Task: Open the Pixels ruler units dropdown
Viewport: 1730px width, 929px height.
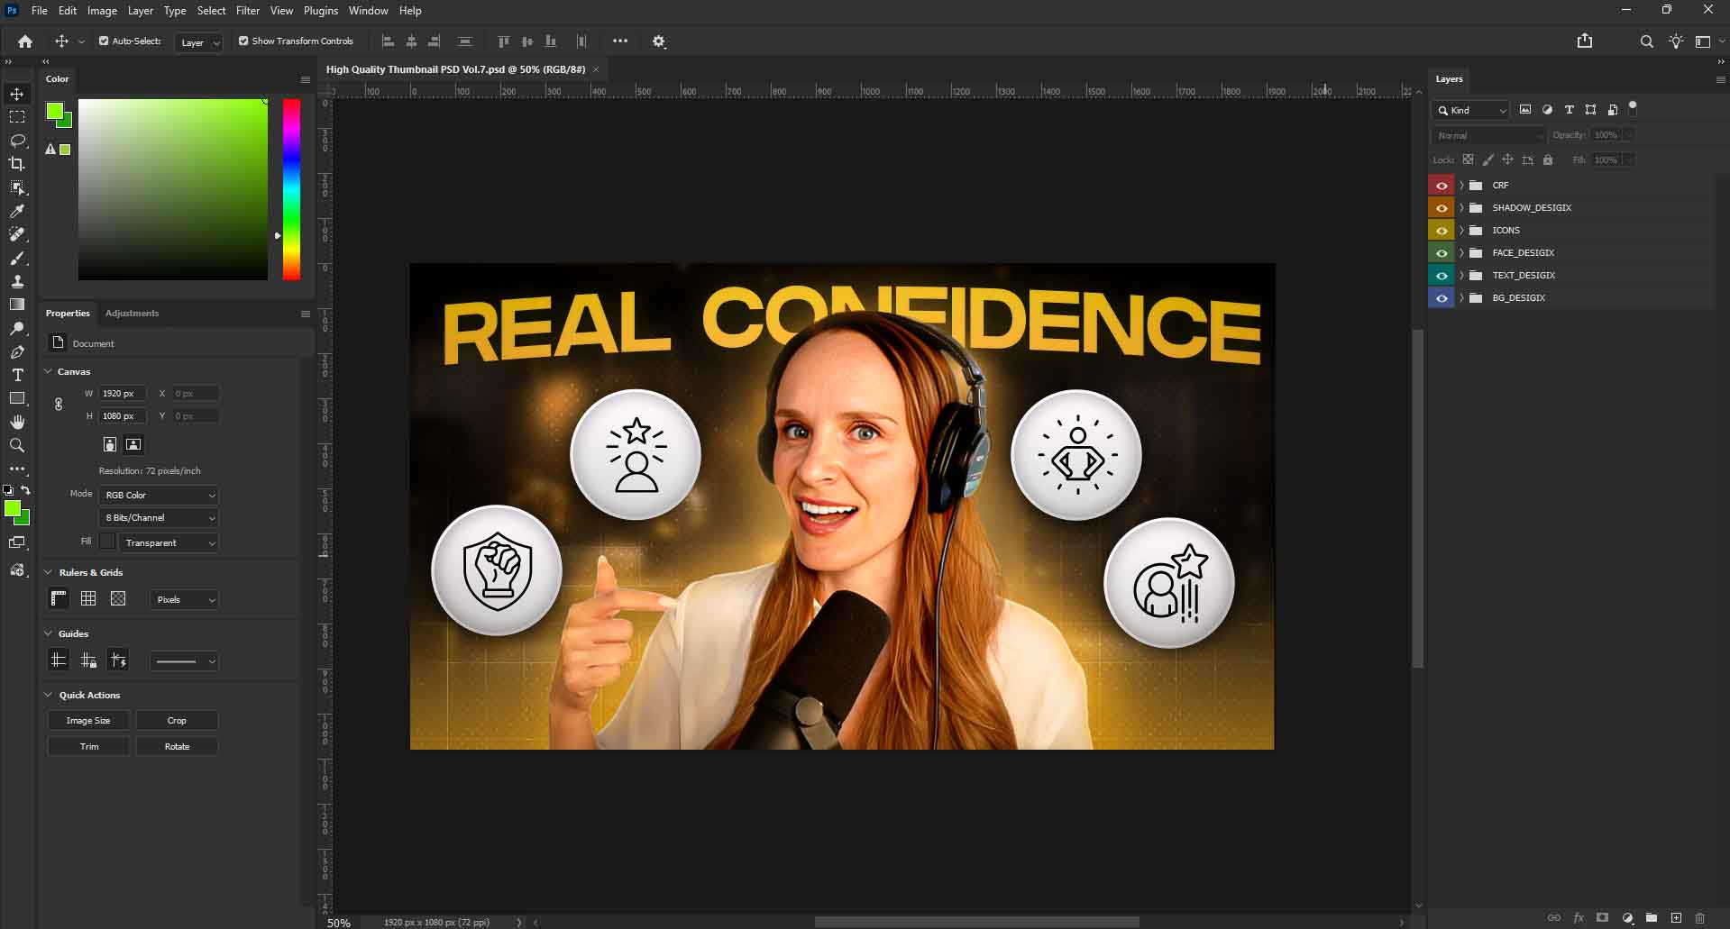Action: pyautogui.click(x=184, y=600)
